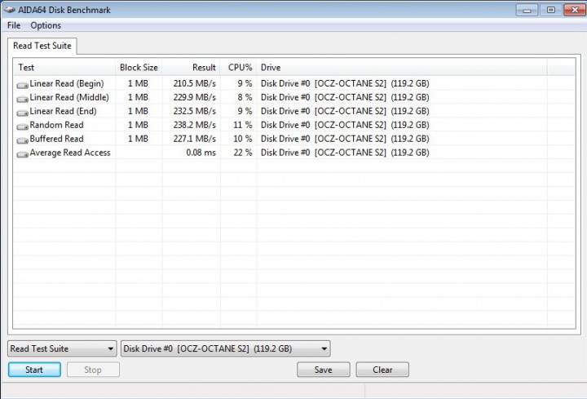587x399 pixels.
Task: Switch to the Read Test Suite tab
Action: tap(42, 46)
